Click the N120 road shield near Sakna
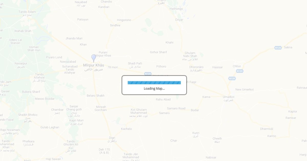The width and height of the screenshot is (307, 161). 278,48
